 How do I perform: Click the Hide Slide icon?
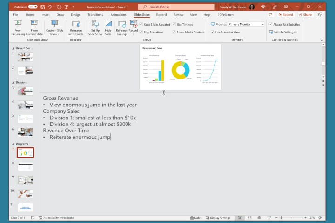(x=108, y=28)
